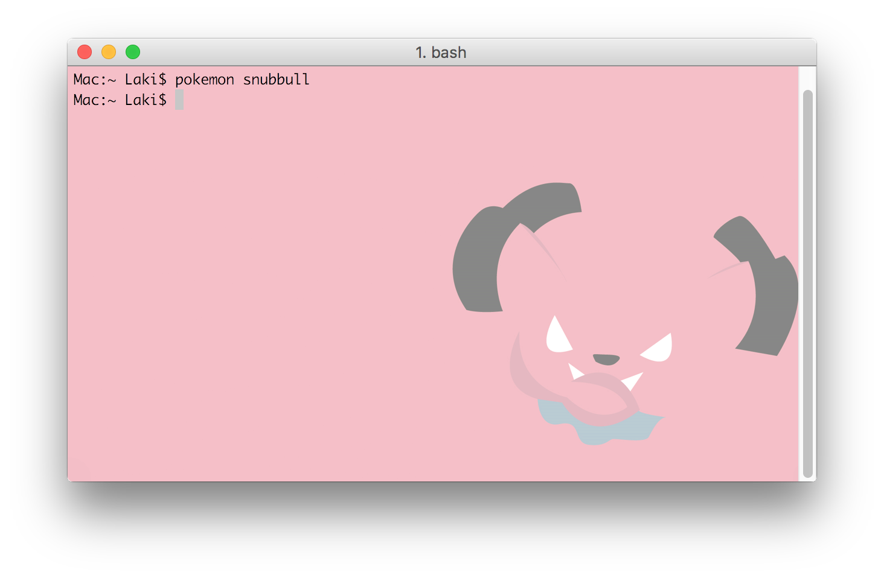
Task: Click the vertical scrollbar thumb
Action: [808, 284]
